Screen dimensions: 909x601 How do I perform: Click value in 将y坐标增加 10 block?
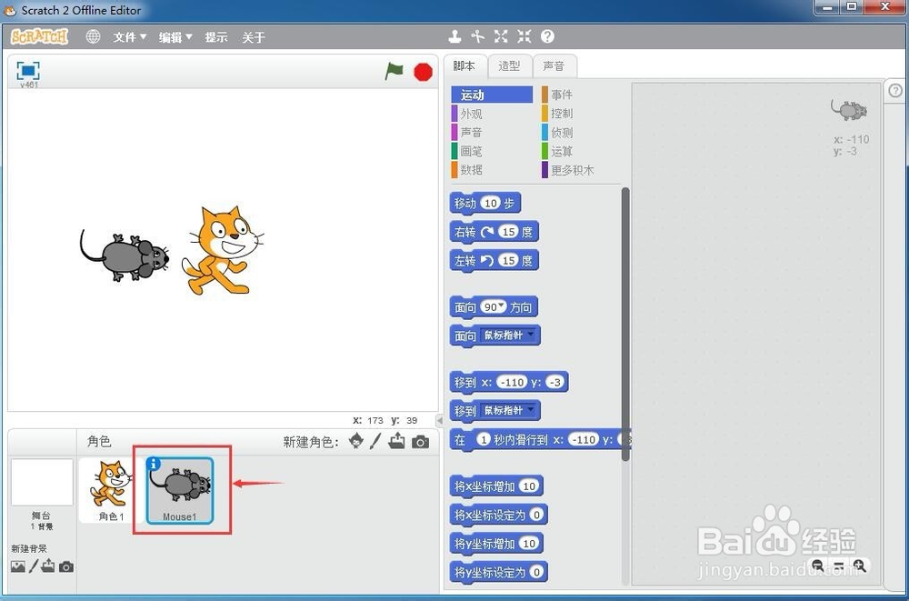(529, 543)
